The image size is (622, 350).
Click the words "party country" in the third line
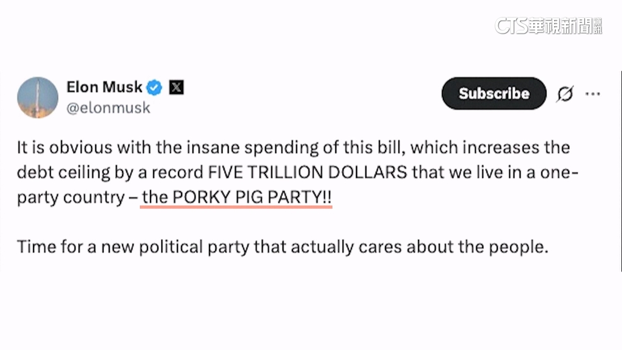click(x=71, y=197)
